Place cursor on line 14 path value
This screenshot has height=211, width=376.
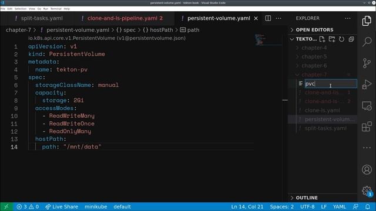click(82, 147)
